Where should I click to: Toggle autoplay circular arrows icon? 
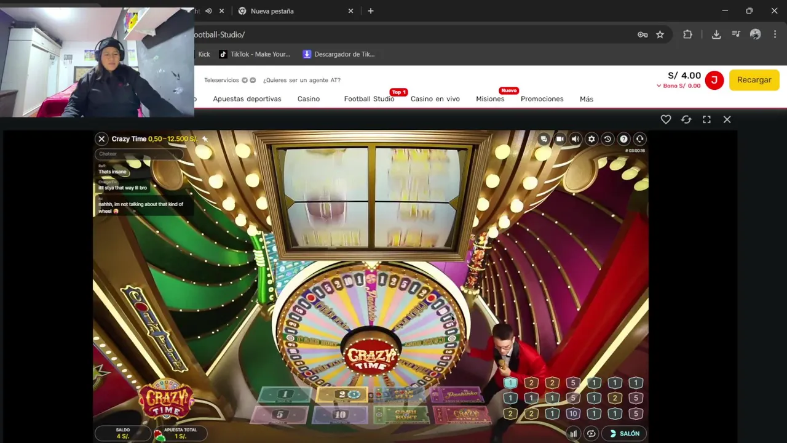click(591, 434)
